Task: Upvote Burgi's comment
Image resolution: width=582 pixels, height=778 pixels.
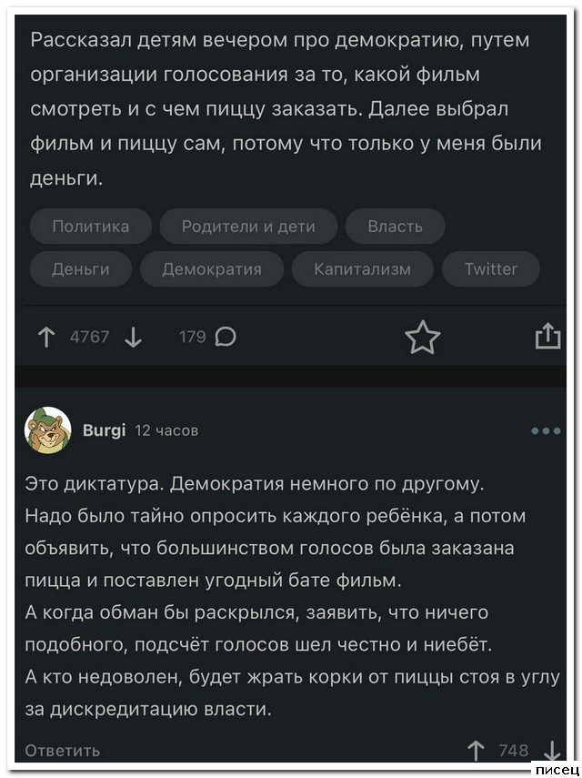Action: [x=477, y=751]
